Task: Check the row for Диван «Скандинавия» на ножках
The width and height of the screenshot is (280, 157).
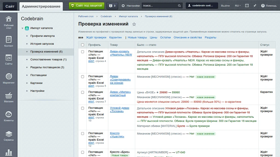Action: 83,77
